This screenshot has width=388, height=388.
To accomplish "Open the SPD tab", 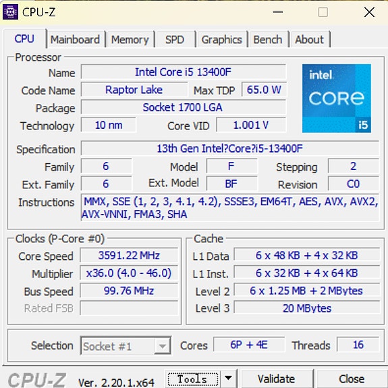I will pyautogui.click(x=175, y=40).
